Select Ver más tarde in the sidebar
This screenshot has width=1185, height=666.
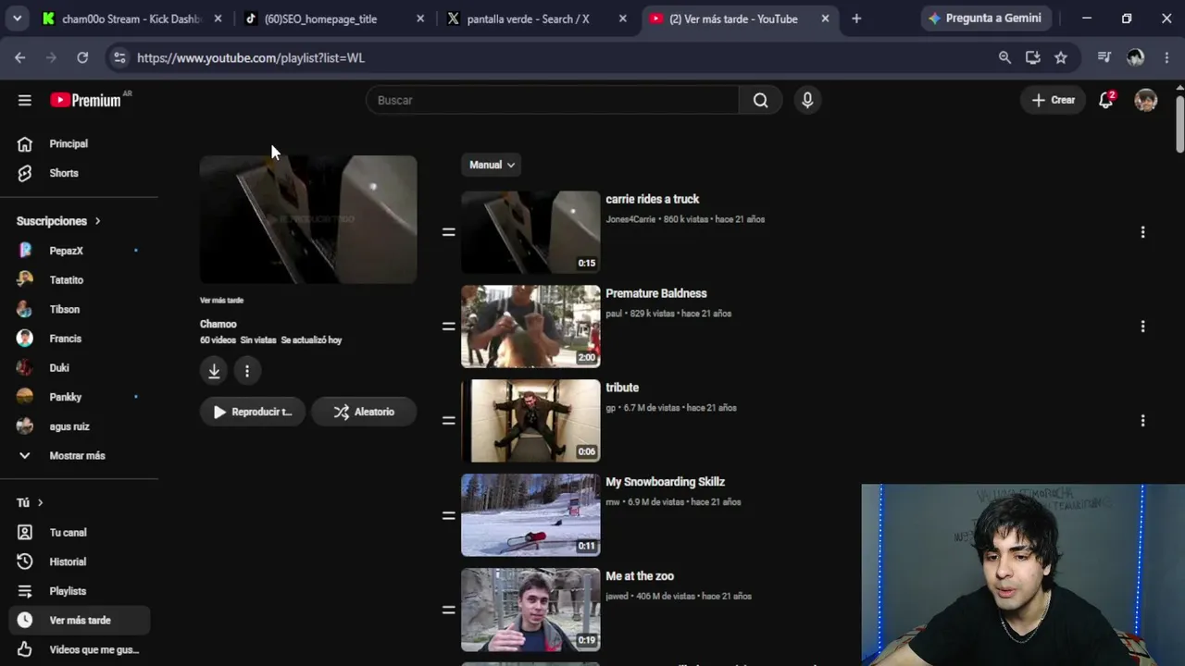[x=79, y=621]
